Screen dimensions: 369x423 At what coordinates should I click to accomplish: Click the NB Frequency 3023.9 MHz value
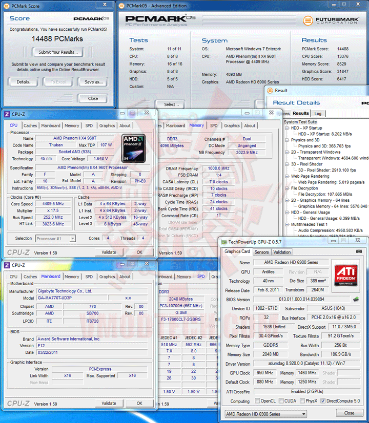point(247,153)
